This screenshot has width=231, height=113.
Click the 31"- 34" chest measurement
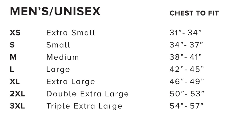[186, 33]
